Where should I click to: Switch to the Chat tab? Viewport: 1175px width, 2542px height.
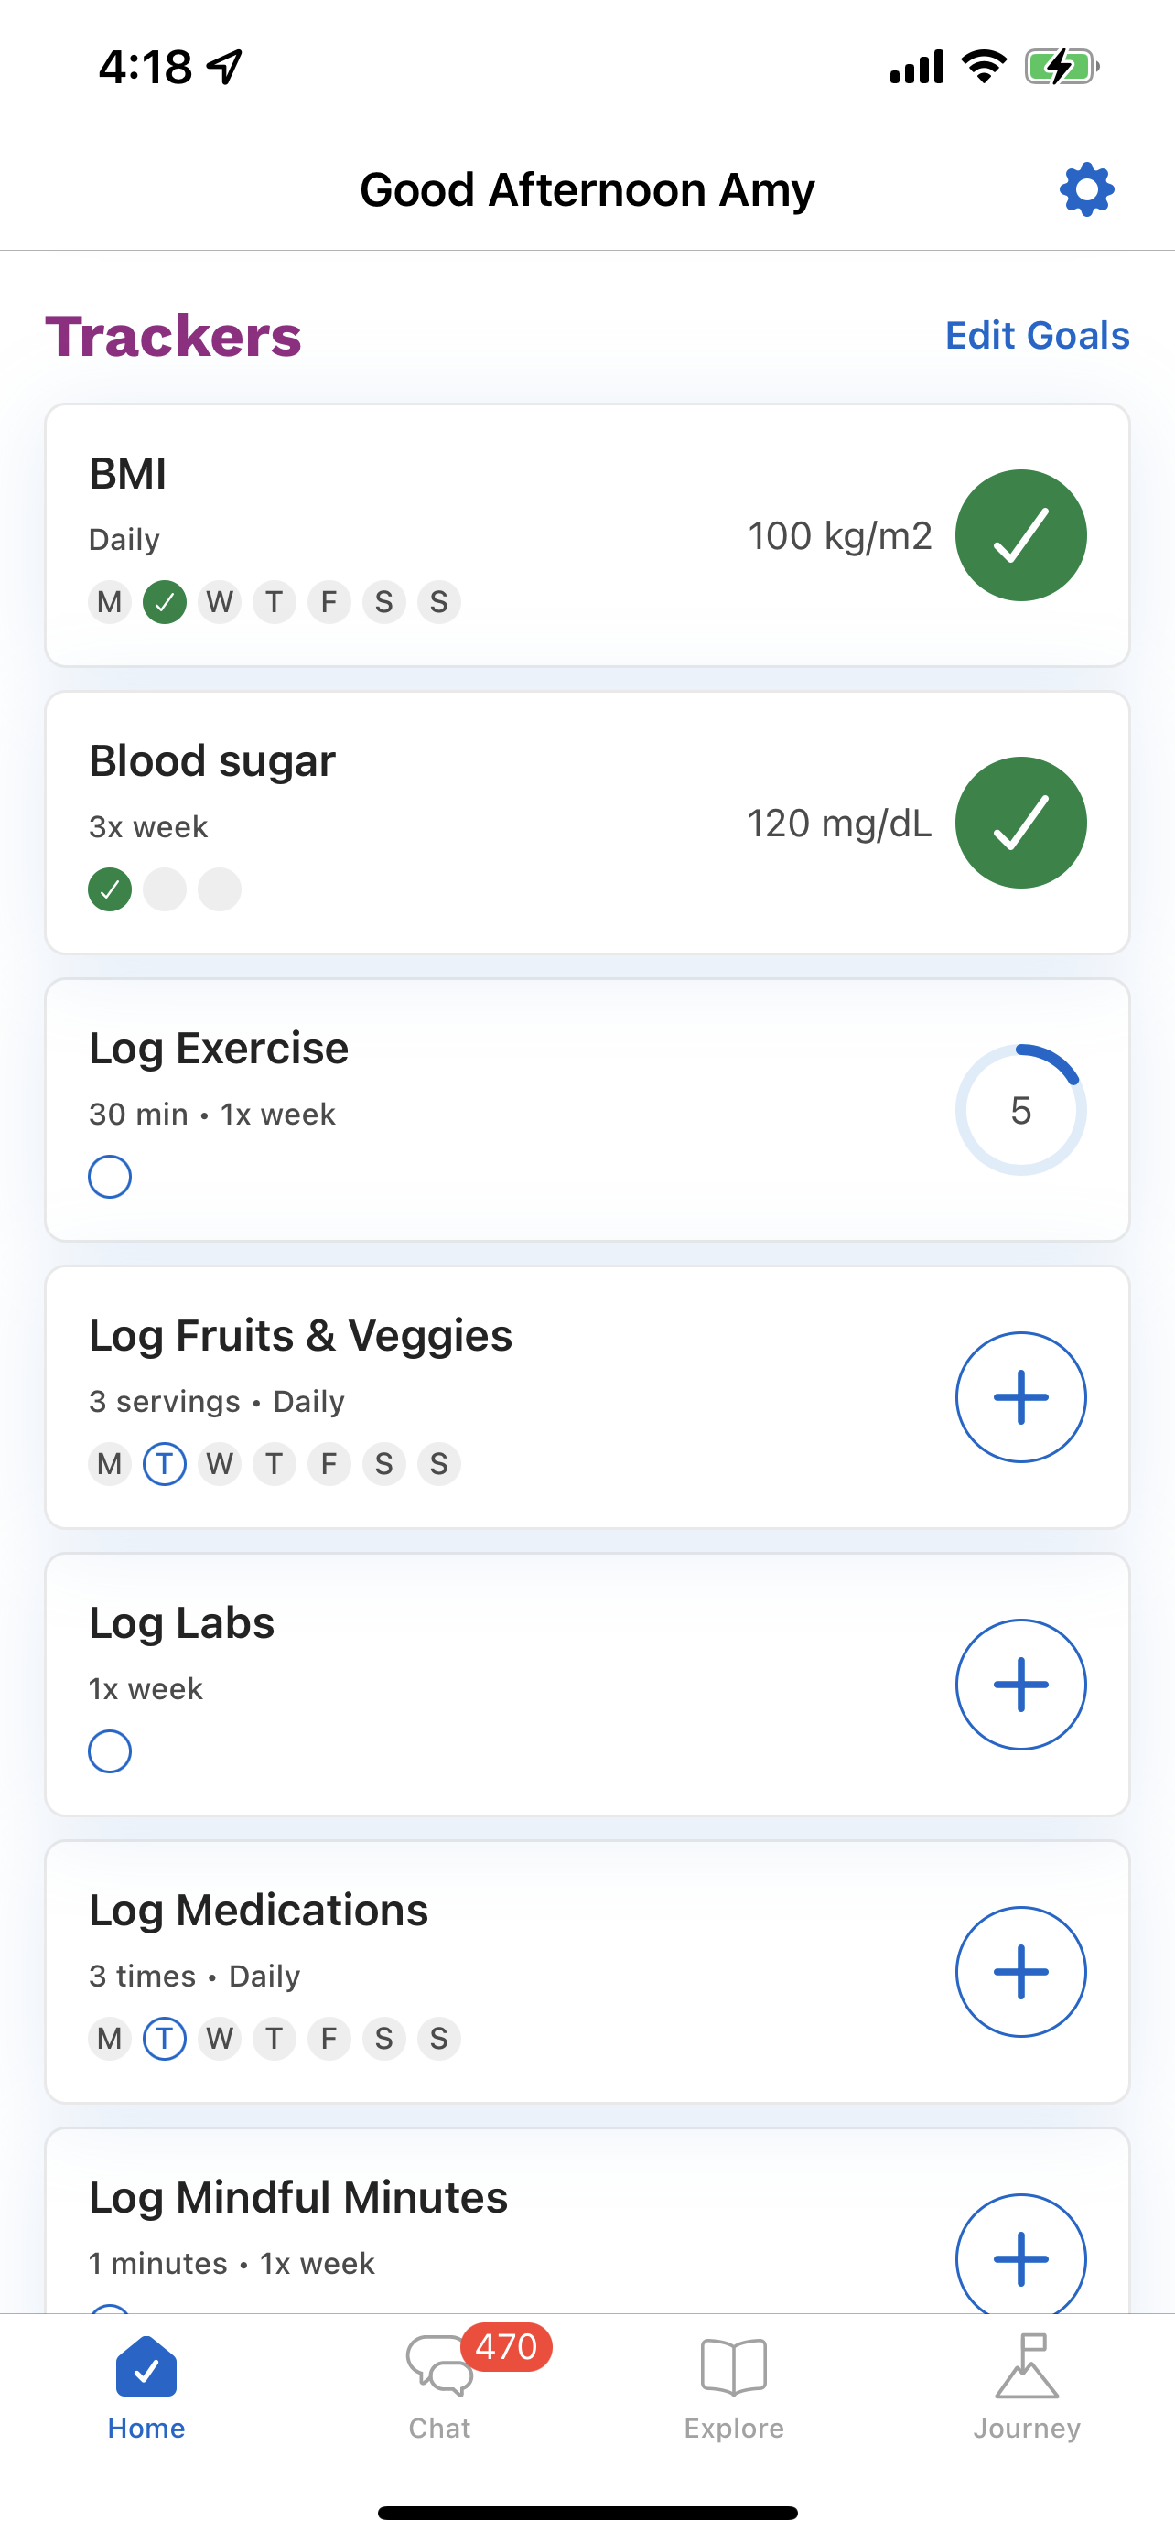[x=440, y=2386]
